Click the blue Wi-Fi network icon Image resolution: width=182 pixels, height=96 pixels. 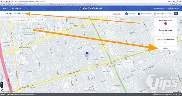pyautogui.click(x=127, y=14)
